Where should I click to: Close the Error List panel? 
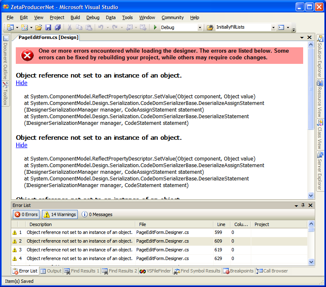(x=310, y=205)
